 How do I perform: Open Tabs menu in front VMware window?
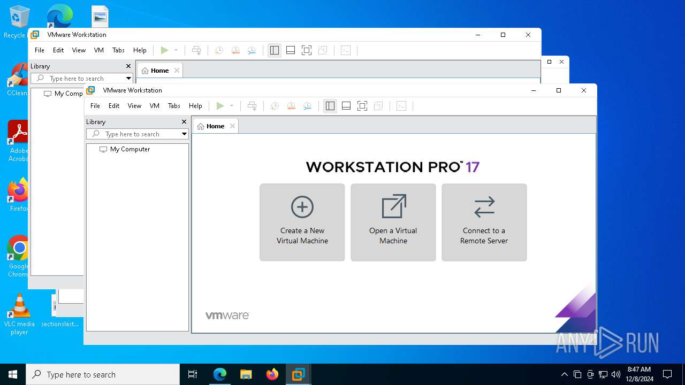point(174,106)
